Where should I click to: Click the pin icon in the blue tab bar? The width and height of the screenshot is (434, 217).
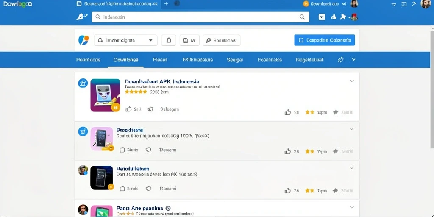pyautogui.click(x=341, y=60)
